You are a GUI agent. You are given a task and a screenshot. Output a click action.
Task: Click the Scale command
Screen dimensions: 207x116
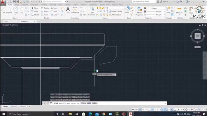(x=44, y=15)
